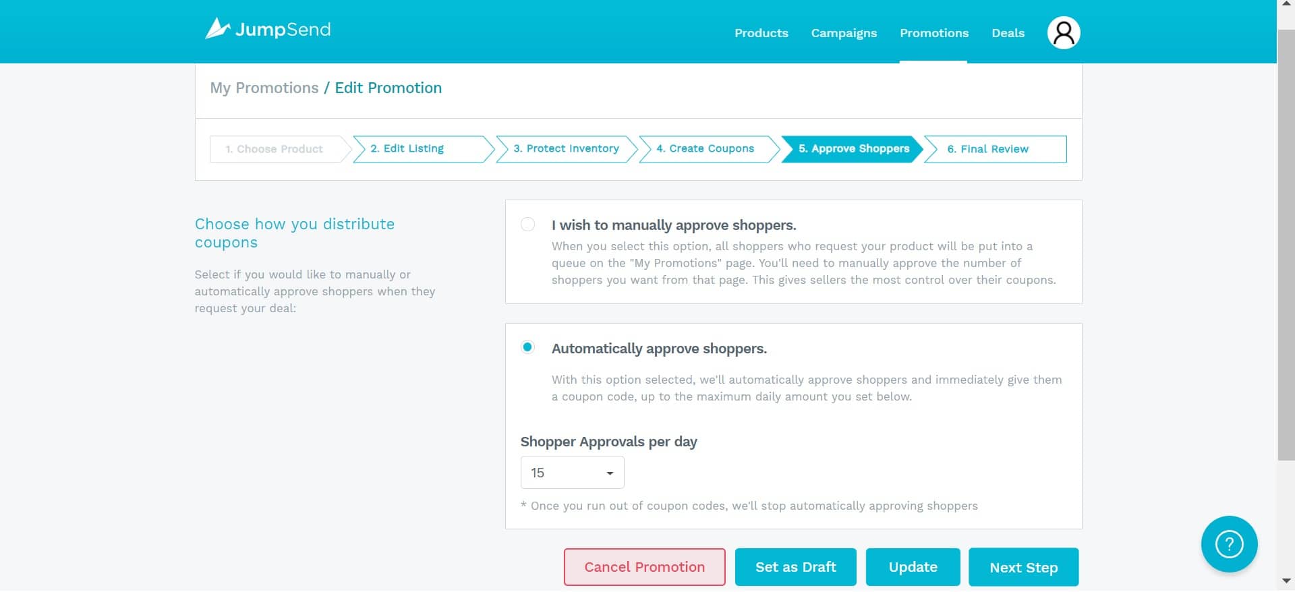Open the Deals navigation item
The width and height of the screenshot is (1295, 592).
pos(1008,33)
